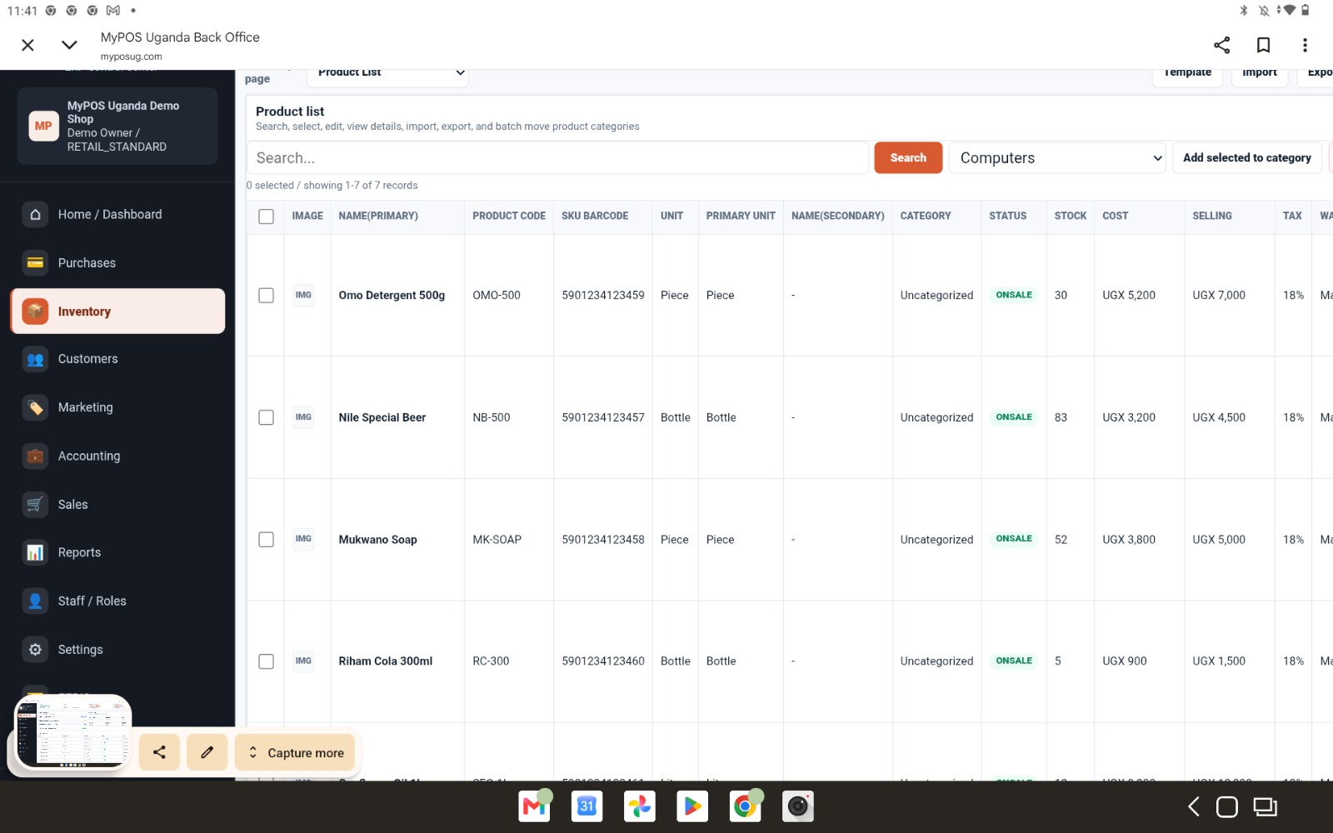Open browser three-dot overflow menu
This screenshot has height=833, width=1333.
pos(1305,45)
